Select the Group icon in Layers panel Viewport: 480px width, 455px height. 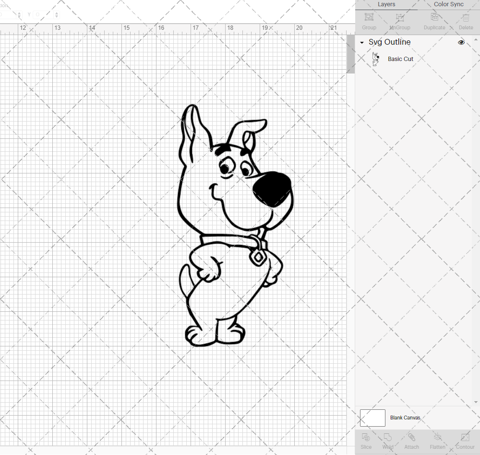click(x=369, y=19)
